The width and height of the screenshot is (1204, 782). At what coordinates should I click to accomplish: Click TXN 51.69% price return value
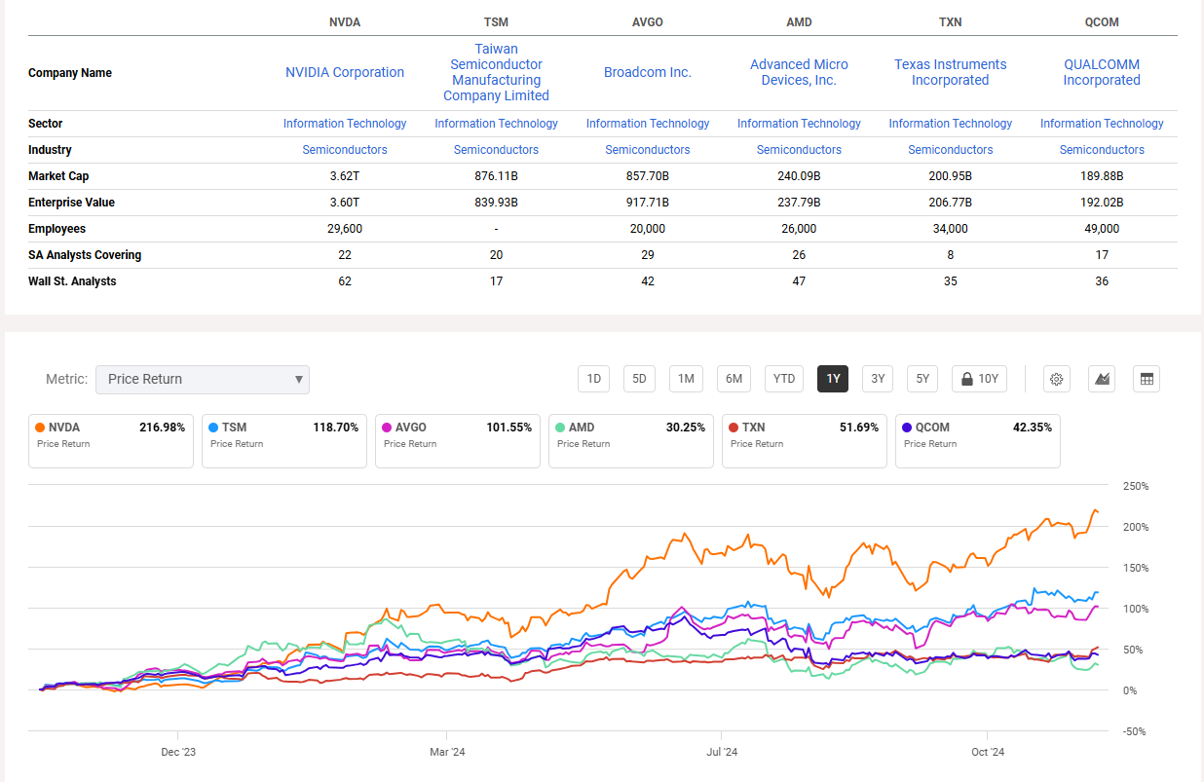click(x=857, y=428)
